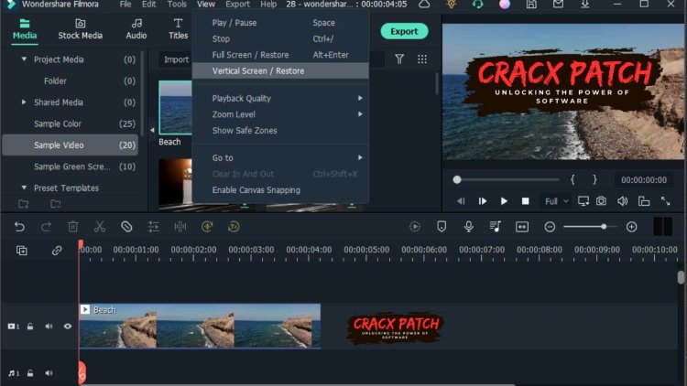Mute audio track 1 speaker

click(x=49, y=373)
